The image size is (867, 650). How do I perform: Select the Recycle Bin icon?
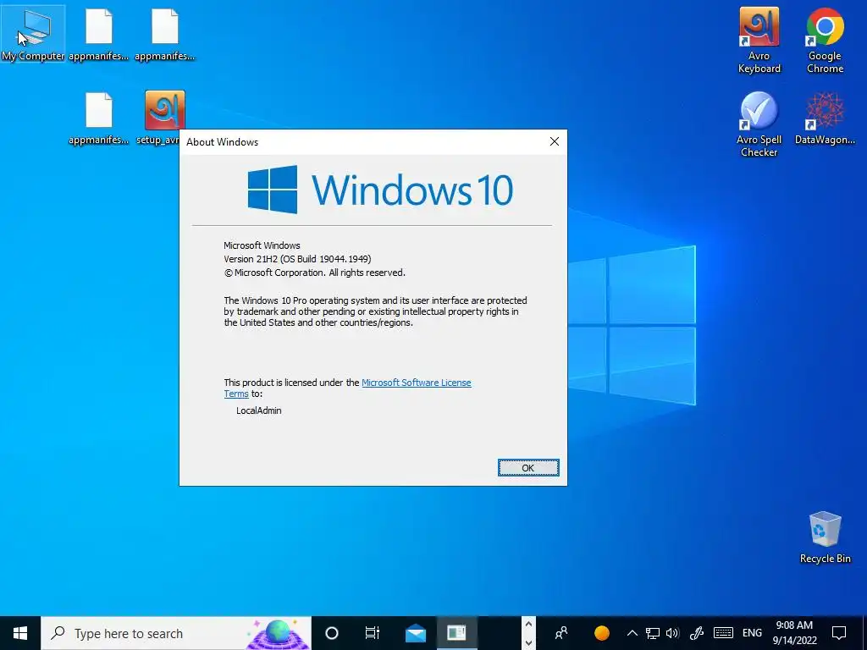(x=825, y=537)
